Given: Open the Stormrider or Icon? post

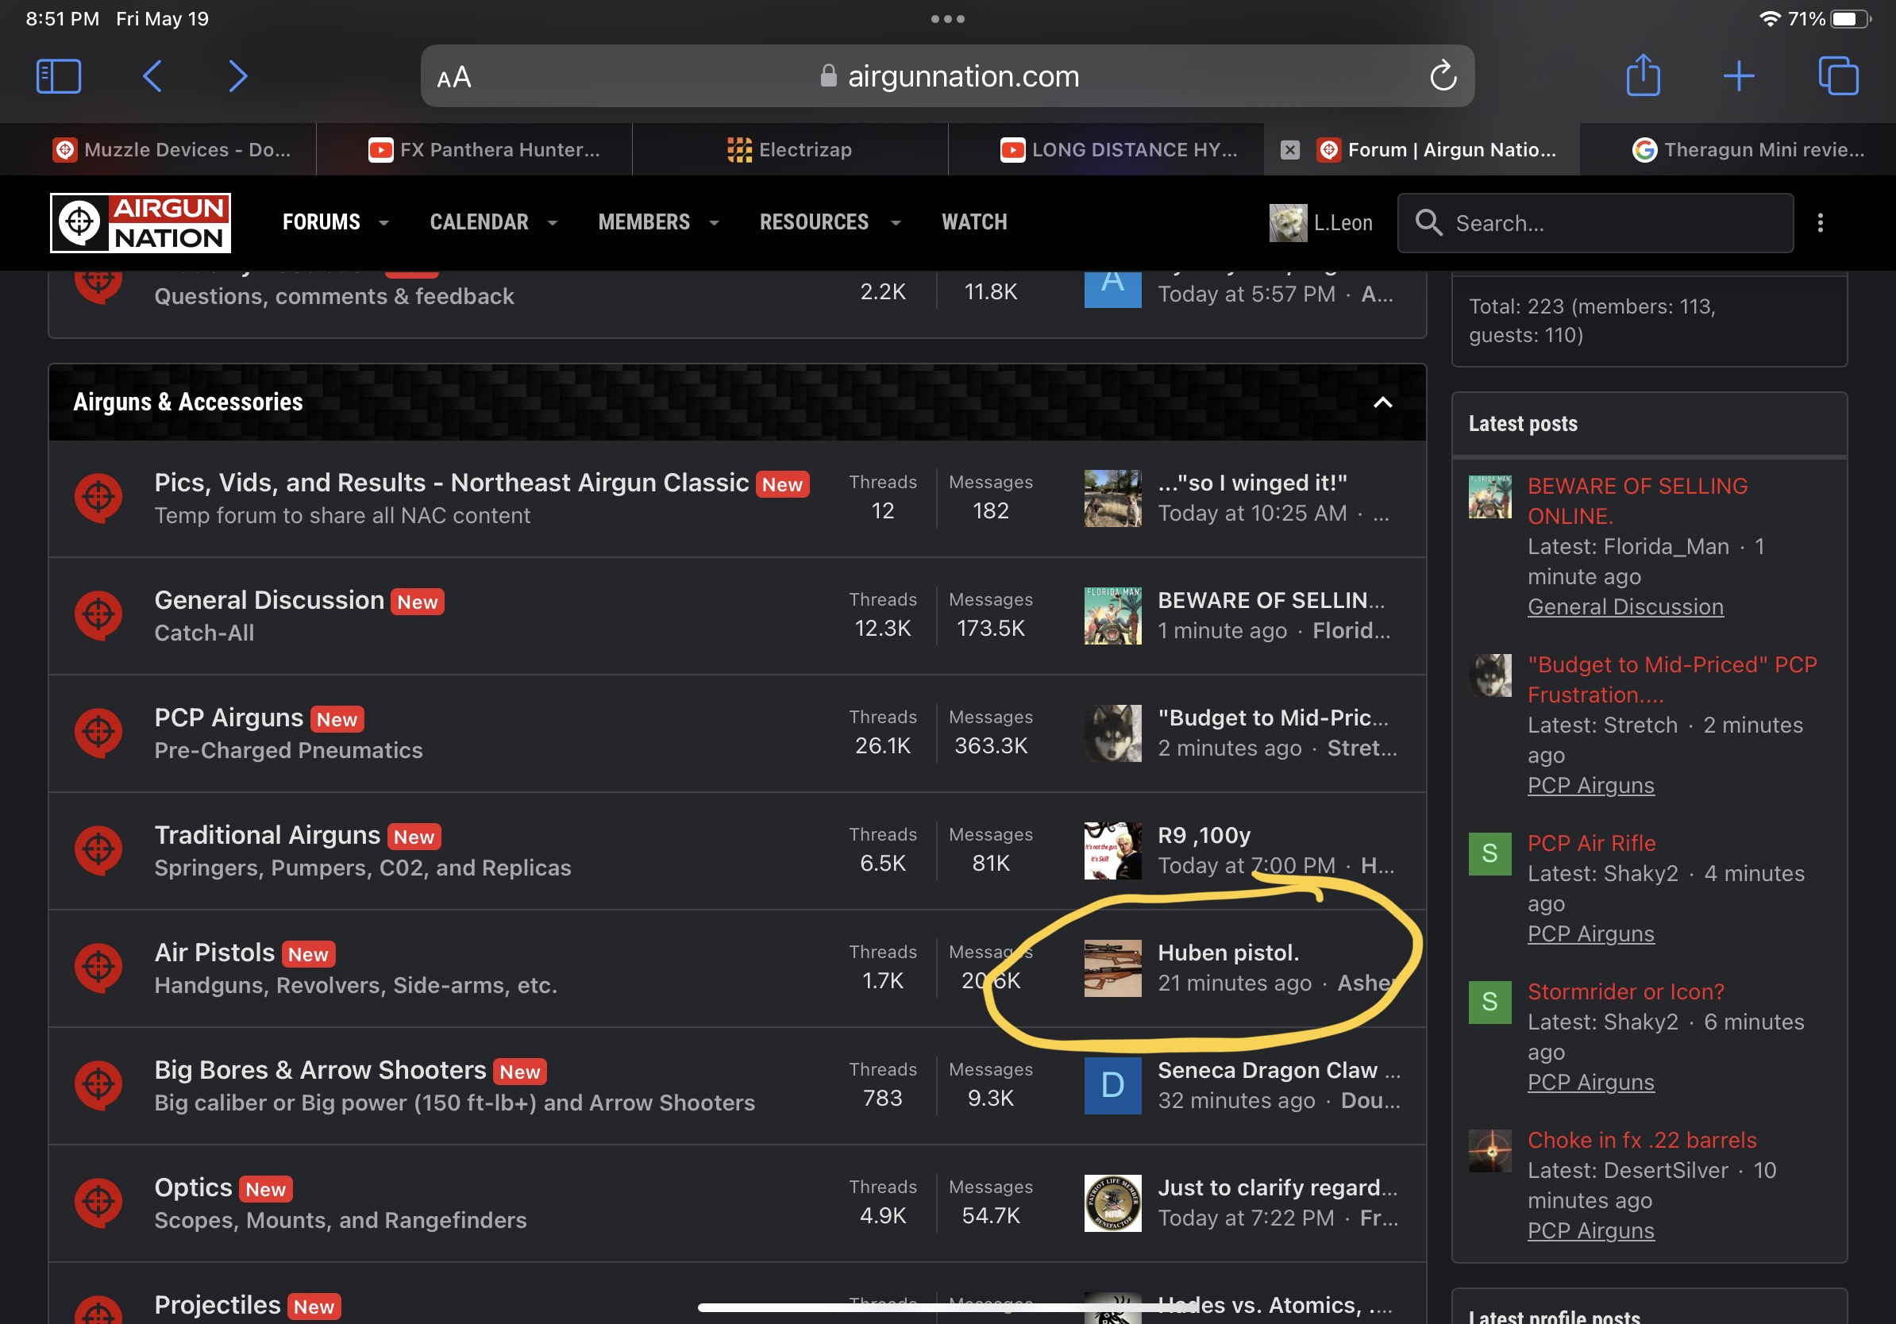Looking at the screenshot, I should [x=1626, y=991].
